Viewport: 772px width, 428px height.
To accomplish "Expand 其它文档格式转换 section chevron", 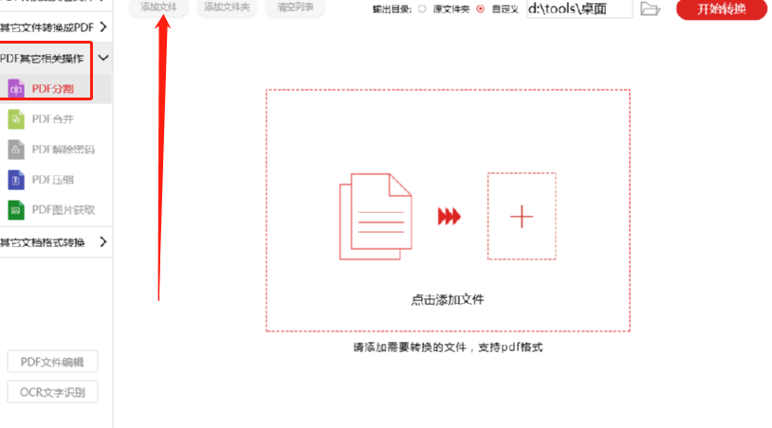I will point(103,241).
